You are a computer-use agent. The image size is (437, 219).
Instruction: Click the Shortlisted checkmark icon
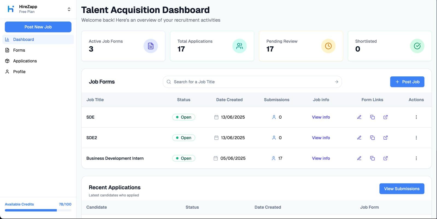pyautogui.click(x=417, y=46)
